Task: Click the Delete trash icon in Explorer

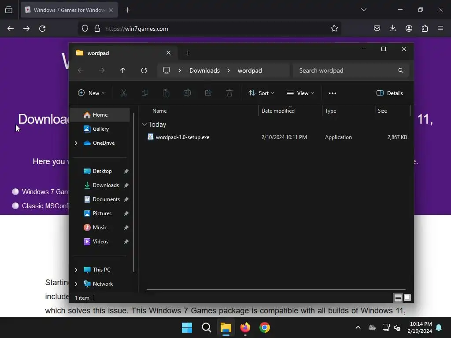Action: point(229,93)
